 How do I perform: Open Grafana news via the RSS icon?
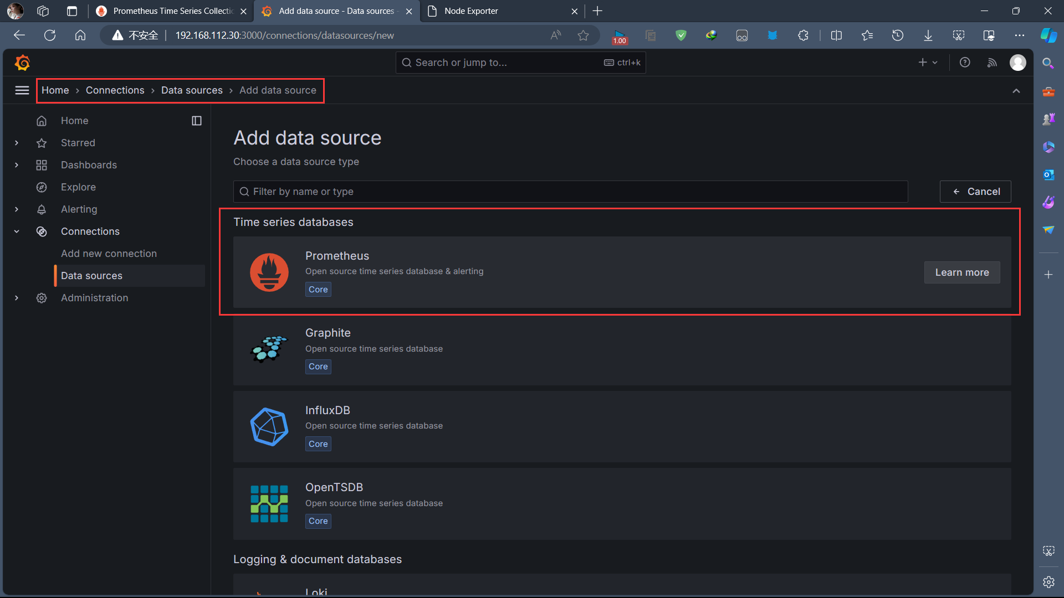[993, 63]
